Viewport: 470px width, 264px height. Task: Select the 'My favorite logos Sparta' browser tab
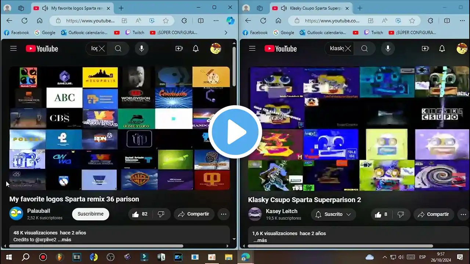[72, 8]
